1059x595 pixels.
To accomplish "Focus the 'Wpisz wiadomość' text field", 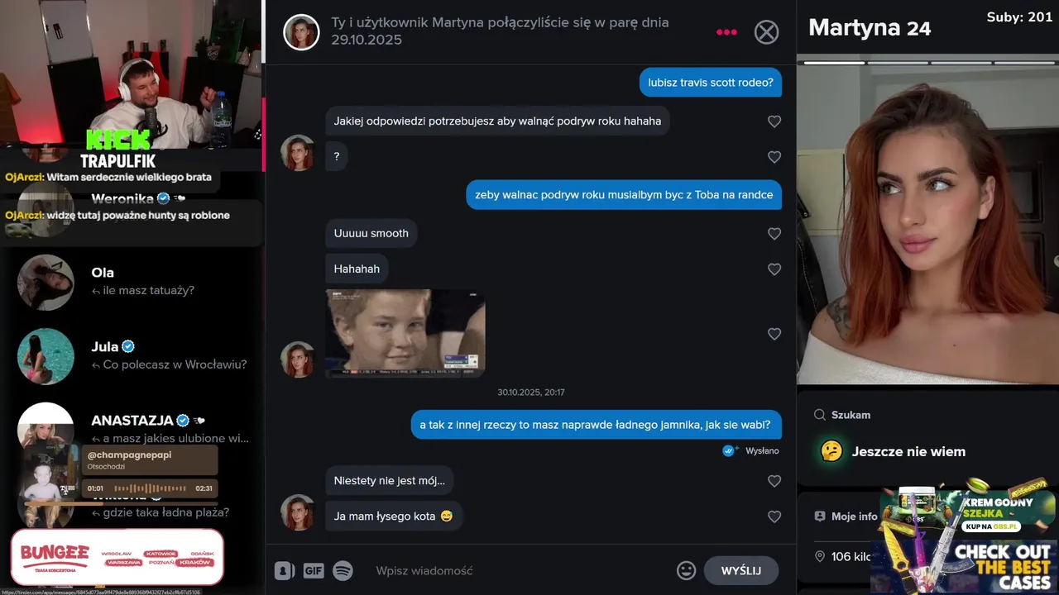I will pos(521,570).
